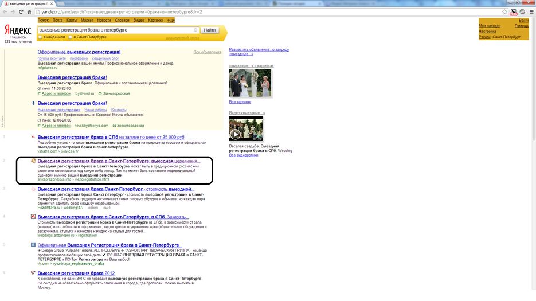
Task: Open the 'портфолио' ad sublink
Action: click(79, 58)
